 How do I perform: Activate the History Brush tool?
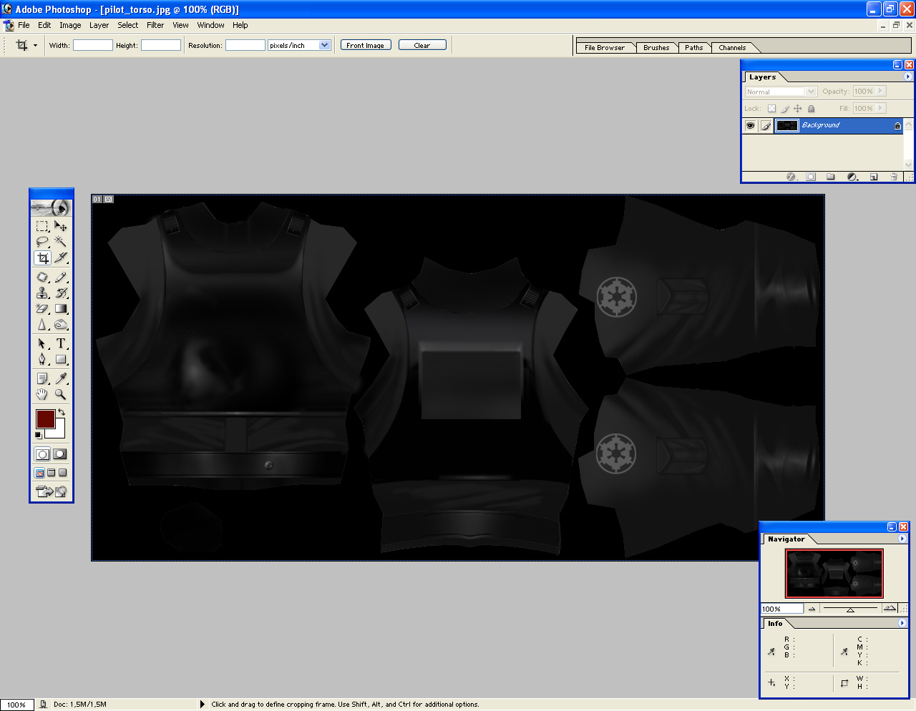tap(61, 293)
